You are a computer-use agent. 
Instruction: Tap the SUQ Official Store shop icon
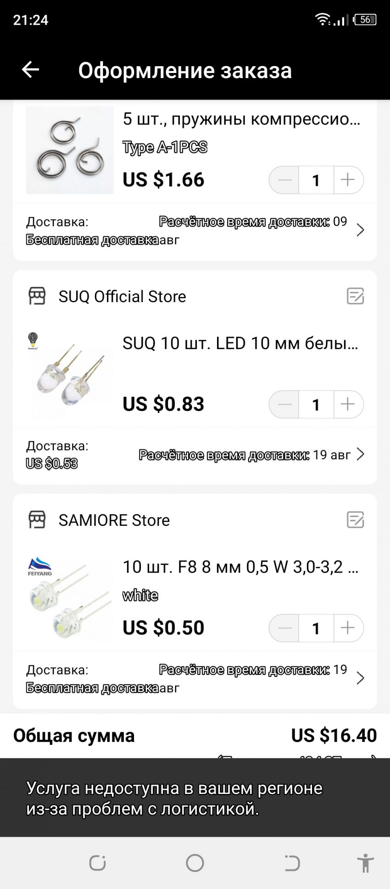[37, 296]
